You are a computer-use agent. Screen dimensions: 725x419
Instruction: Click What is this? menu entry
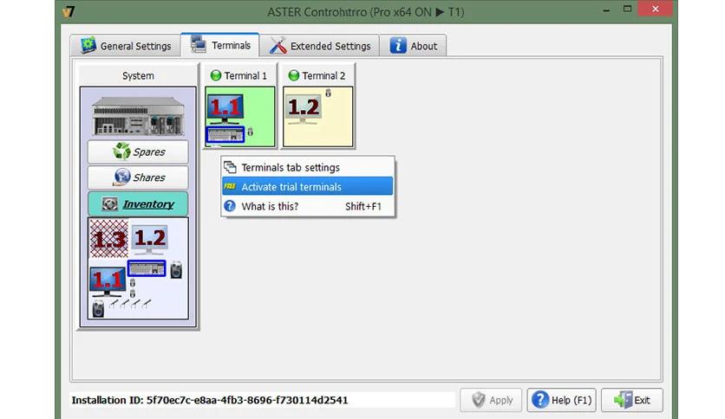[x=308, y=206]
